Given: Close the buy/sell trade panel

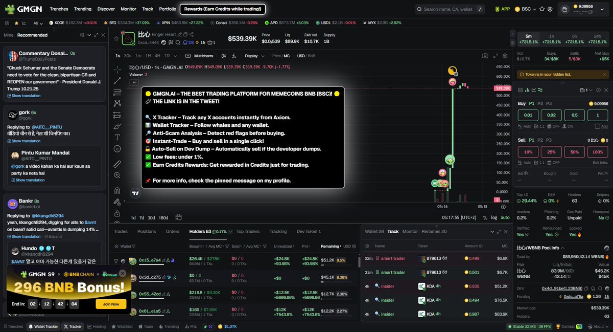Looking at the screenshot, I should (x=607, y=90).
